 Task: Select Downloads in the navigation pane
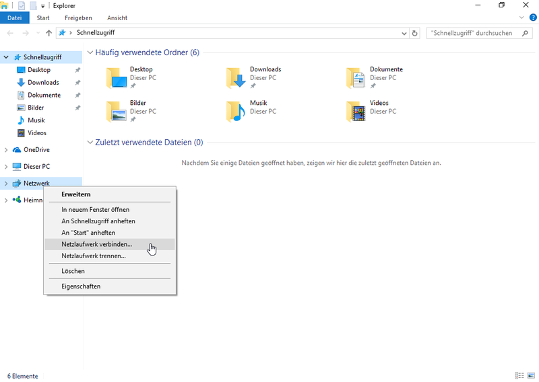click(x=43, y=83)
